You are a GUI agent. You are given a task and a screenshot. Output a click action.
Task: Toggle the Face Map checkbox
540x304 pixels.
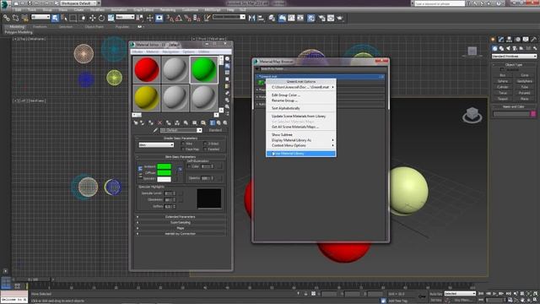click(x=183, y=149)
